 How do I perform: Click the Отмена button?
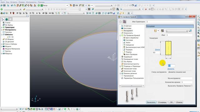(x=179, y=102)
